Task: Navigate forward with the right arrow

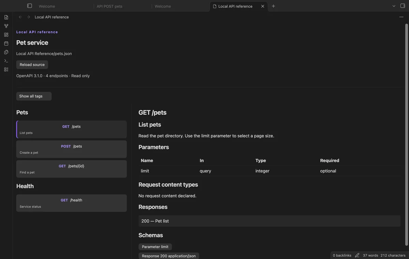Action: point(28,17)
